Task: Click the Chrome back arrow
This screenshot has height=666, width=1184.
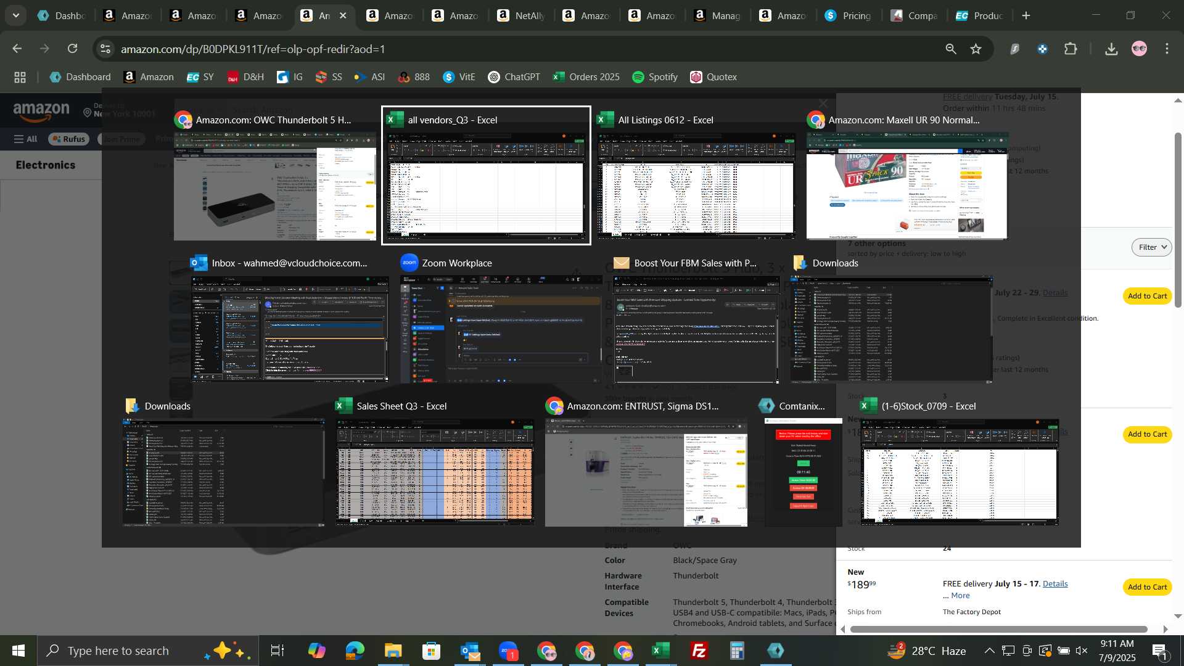Action: click(17, 49)
